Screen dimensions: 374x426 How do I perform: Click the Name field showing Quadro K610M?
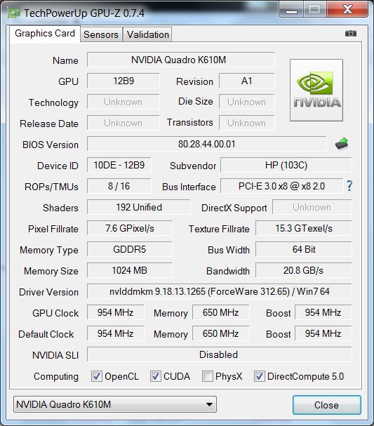click(x=181, y=60)
